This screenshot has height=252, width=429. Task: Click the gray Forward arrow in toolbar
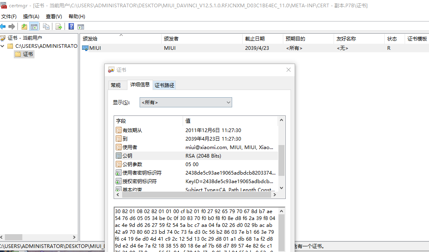pos(12,26)
